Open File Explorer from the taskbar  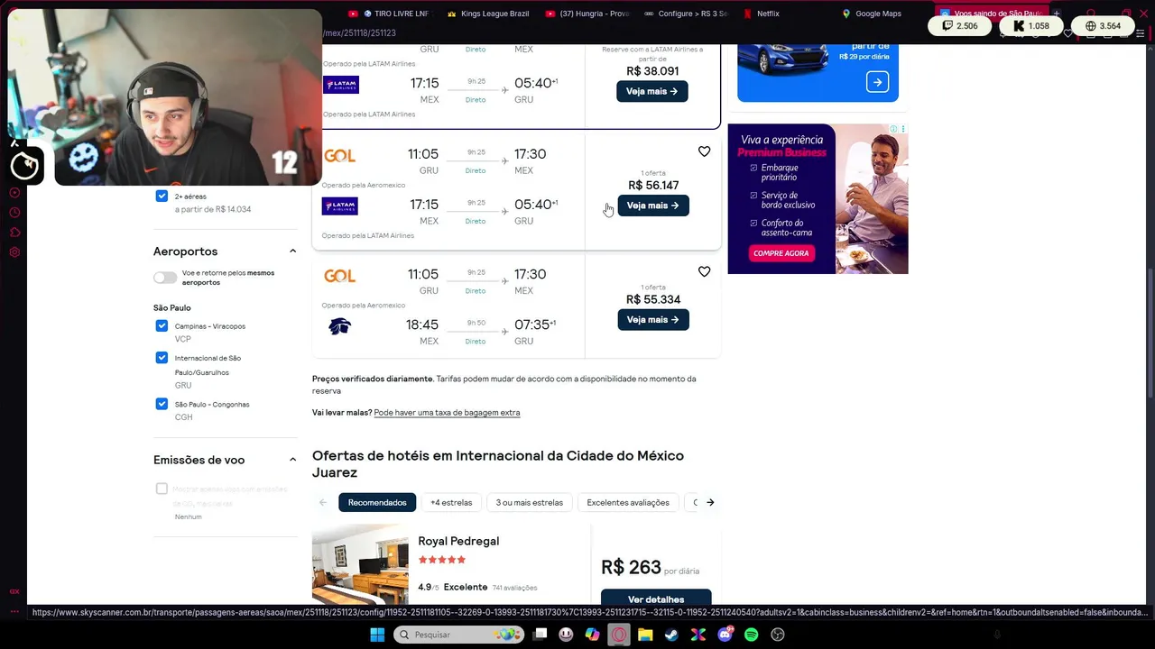[645, 635]
